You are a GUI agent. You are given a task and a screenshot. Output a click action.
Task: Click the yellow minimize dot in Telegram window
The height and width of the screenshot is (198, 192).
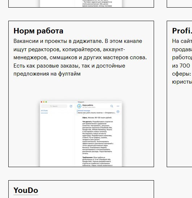pyautogui.click(x=44, y=102)
